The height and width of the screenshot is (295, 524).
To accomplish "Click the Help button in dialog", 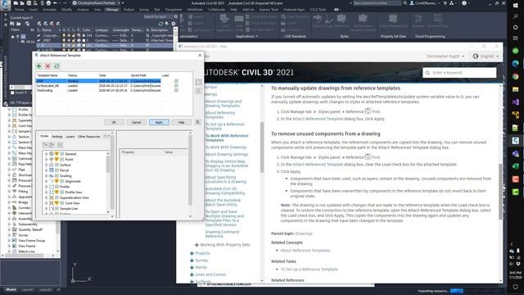I will click(182, 122).
